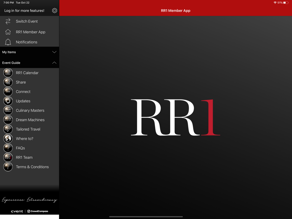The image size is (292, 219).
Task: Open RR1 Calendar from Event Guide
Action: click(29, 73)
